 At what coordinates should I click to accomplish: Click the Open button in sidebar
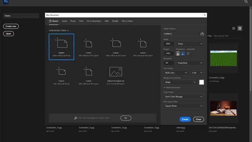pyautogui.click(x=9, y=34)
